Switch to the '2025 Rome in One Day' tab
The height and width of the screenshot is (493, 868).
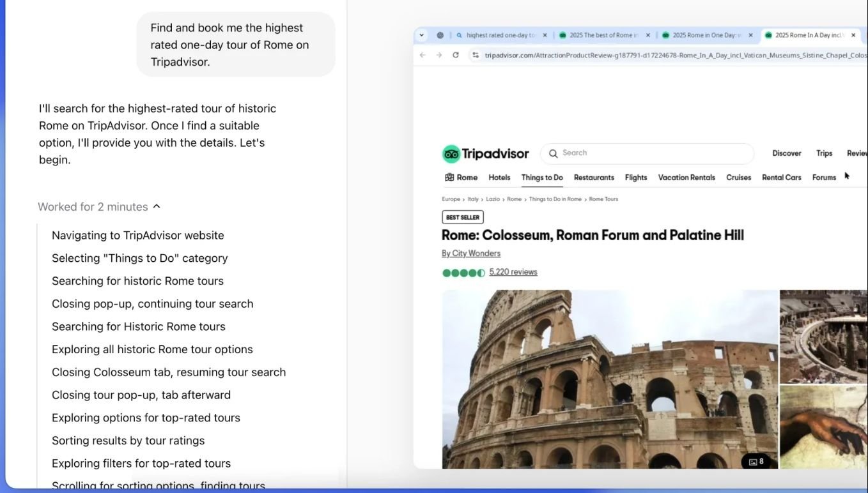tap(706, 35)
